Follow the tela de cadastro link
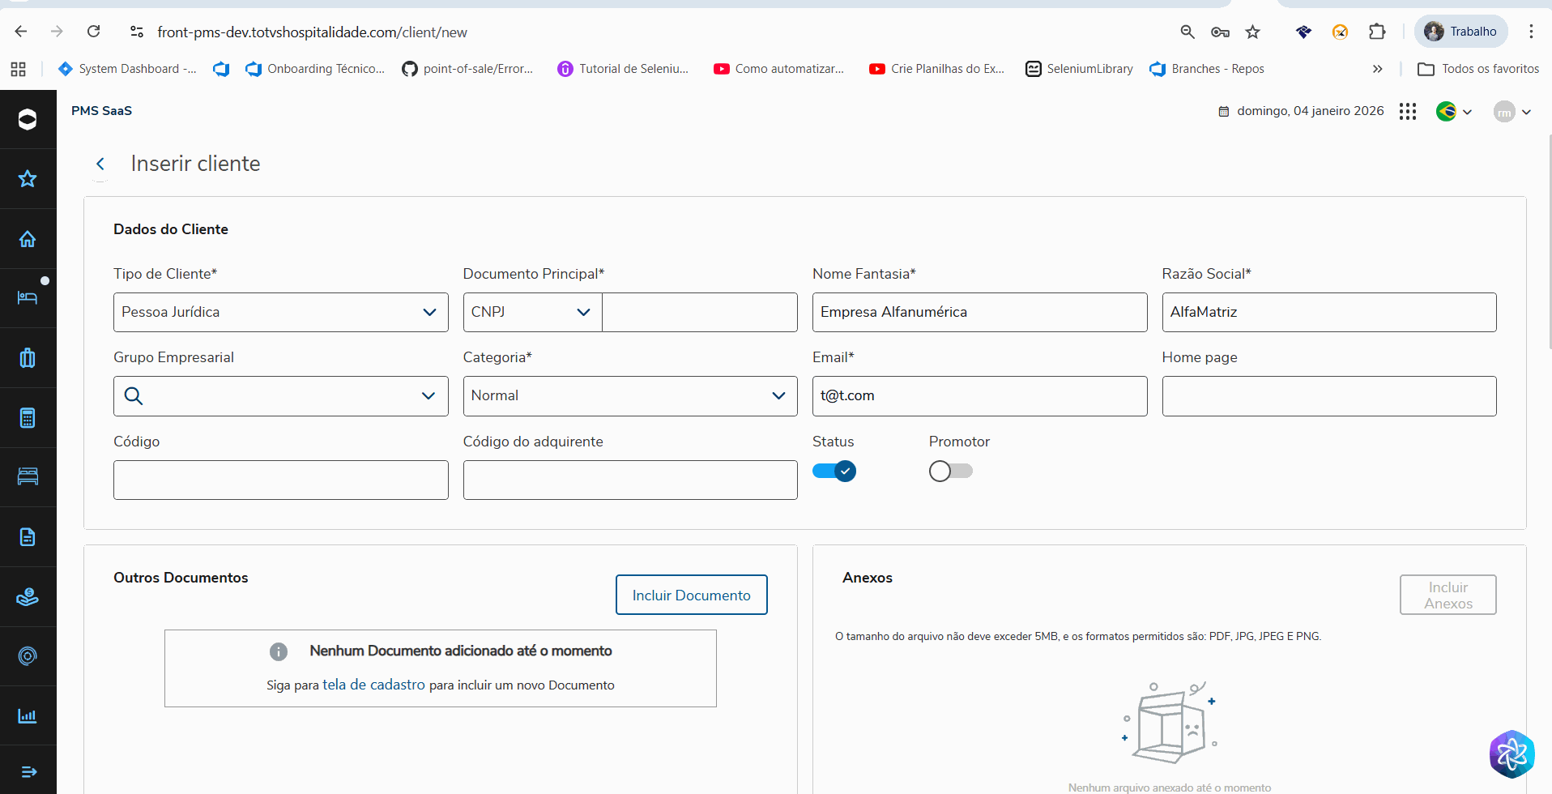1552x794 pixels. click(x=373, y=685)
